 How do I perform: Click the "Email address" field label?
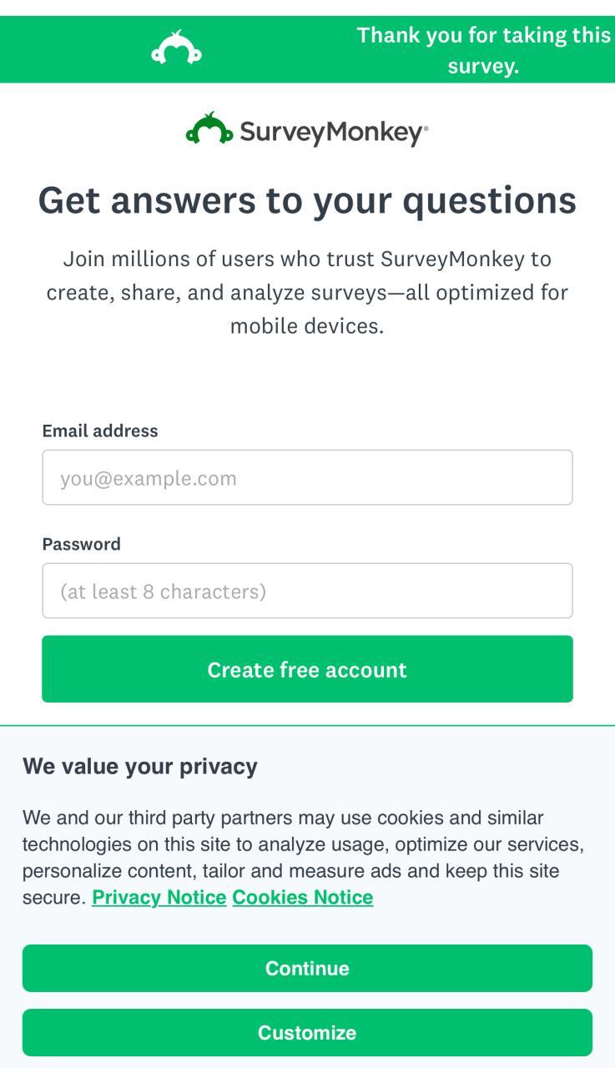click(100, 431)
